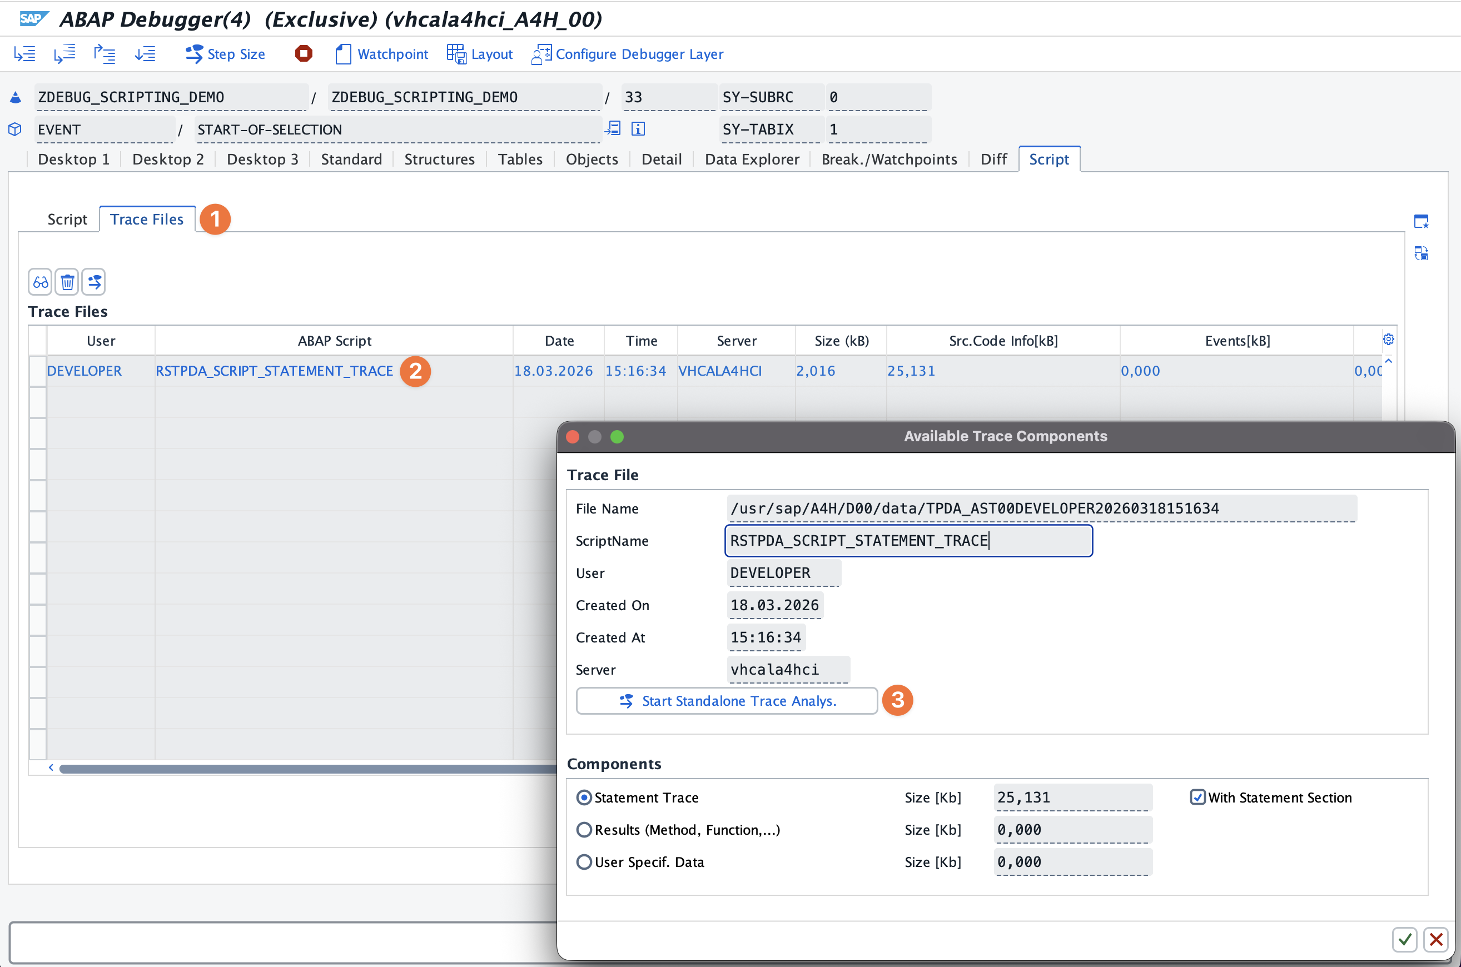Screen dimensions: 1461x967
Task: Select the Trace Files sub-tab
Action: pyautogui.click(x=147, y=219)
